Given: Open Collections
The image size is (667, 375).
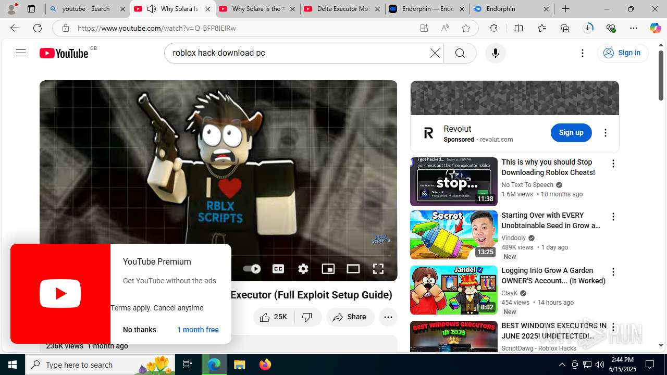Looking at the screenshot, I should pyautogui.click(x=565, y=28).
